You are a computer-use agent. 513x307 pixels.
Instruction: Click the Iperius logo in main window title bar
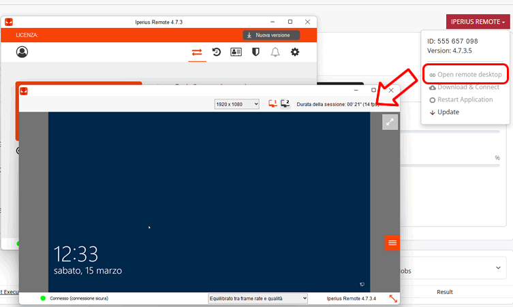tap(9, 22)
